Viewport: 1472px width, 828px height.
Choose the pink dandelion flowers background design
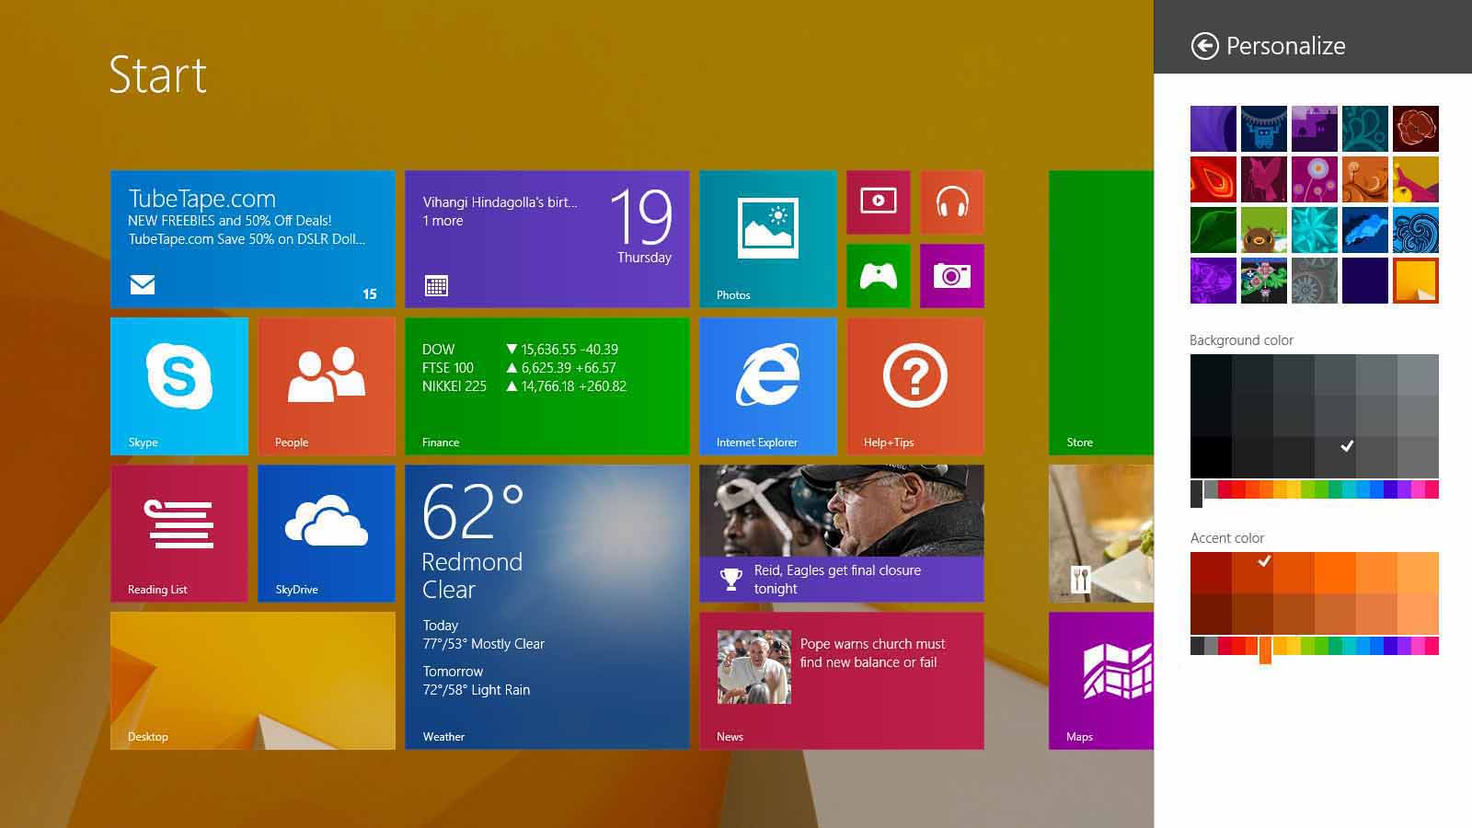click(1315, 179)
